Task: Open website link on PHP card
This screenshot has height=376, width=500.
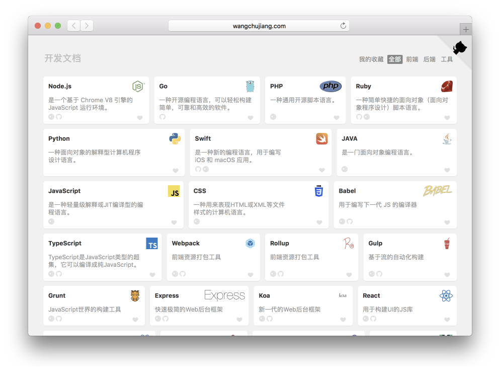Action: pyautogui.click(x=273, y=117)
